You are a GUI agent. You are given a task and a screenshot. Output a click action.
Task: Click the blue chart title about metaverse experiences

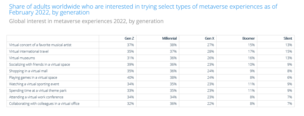tap(143, 9)
